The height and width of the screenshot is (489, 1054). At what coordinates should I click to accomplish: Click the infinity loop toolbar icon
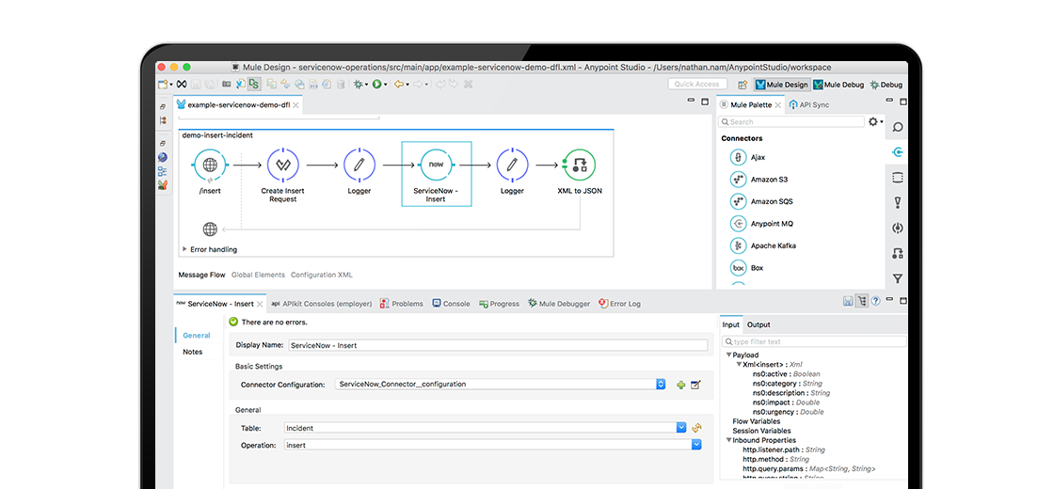(x=182, y=84)
